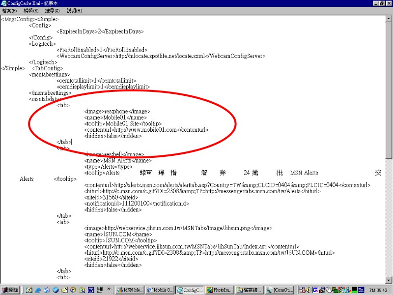Open the file search quick launch icon
This screenshot has height=295, width=393.
point(82,290)
